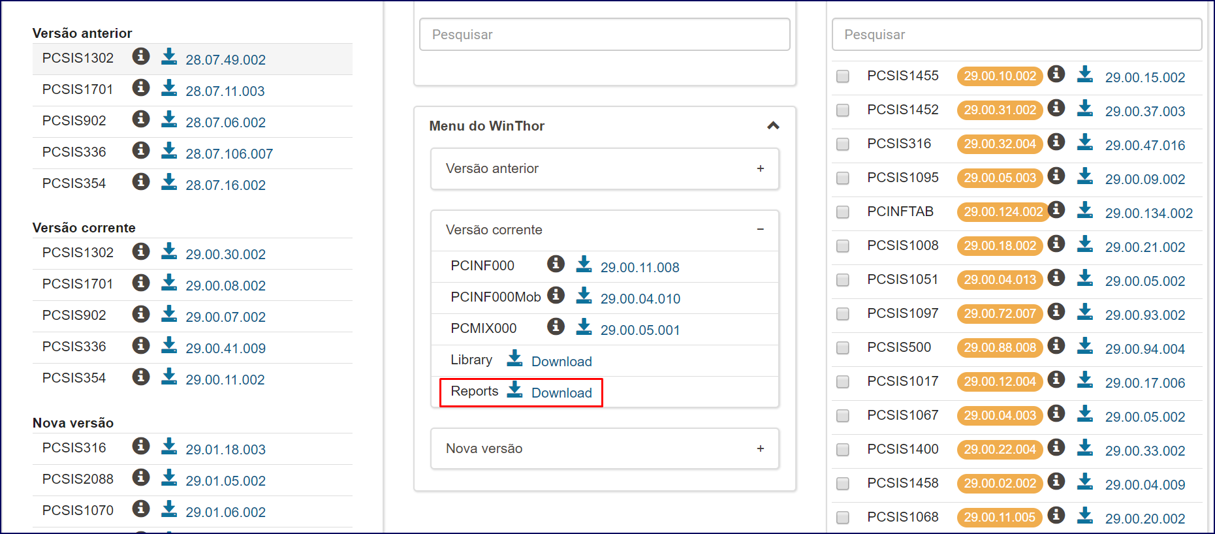Show info for PCINF000
This screenshot has height=534, width=1215.
tap(556, 264)
